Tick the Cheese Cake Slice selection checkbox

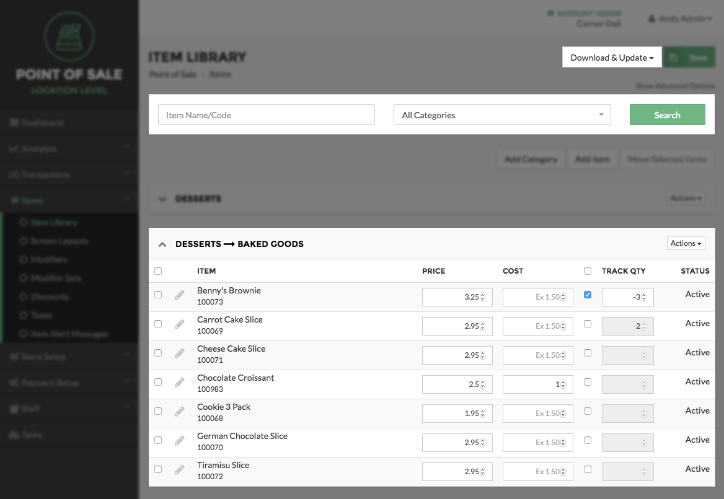pyautogui.click(x=158, y=353)
